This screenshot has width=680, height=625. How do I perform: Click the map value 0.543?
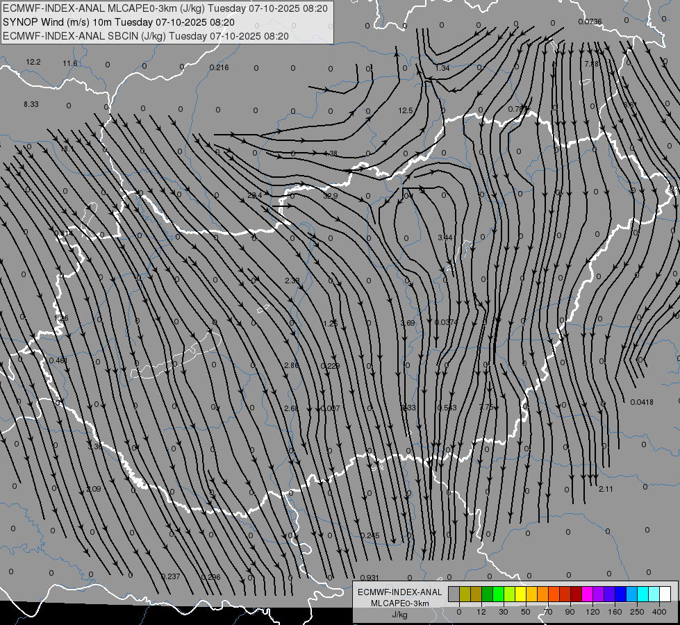point(447,408)
